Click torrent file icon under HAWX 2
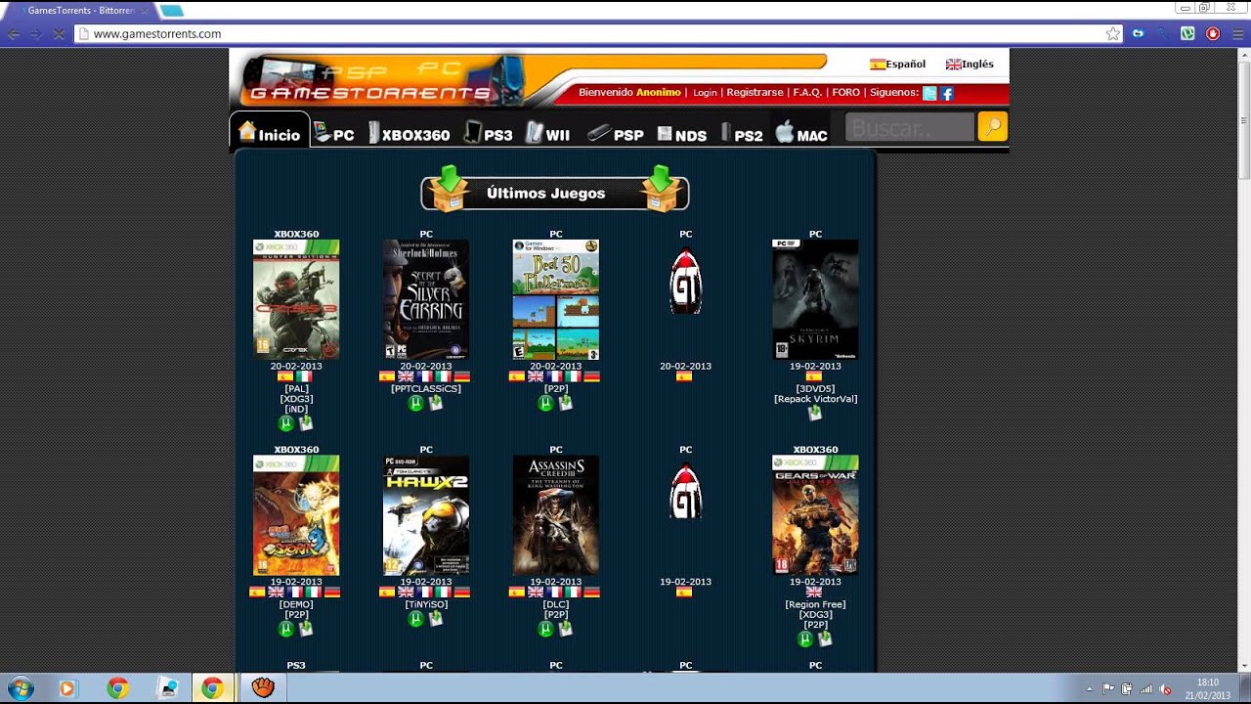This screenshot has height=704, width=1251. coord(436,618)
